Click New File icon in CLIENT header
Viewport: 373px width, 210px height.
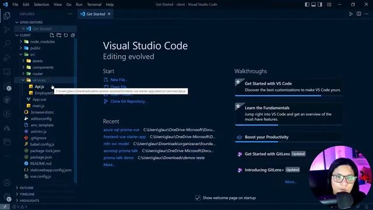[52, 35]
